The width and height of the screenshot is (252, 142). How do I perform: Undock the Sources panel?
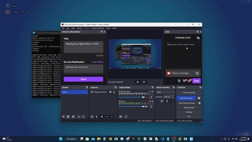point(115,88)
